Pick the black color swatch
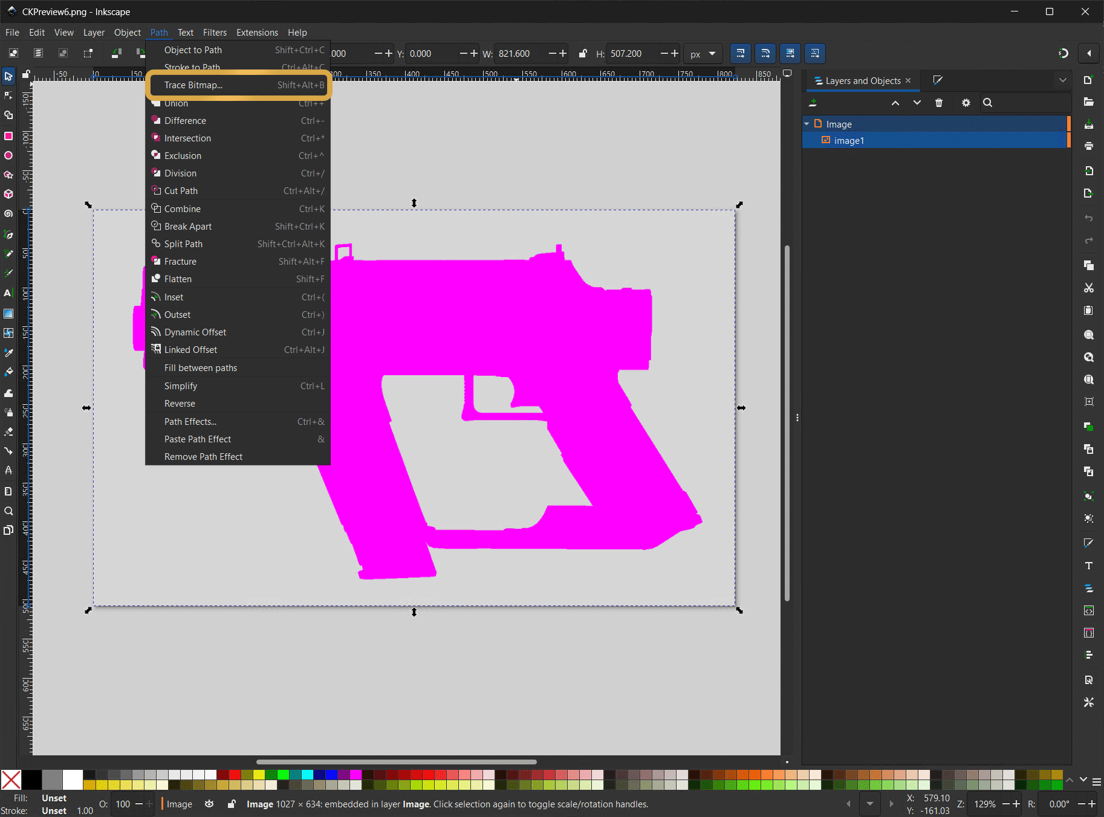The image size is (1104, 817). [31, 780]
